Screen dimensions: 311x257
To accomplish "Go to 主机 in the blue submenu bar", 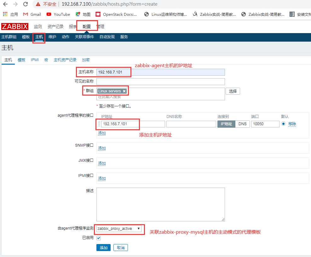I will 39,37.
